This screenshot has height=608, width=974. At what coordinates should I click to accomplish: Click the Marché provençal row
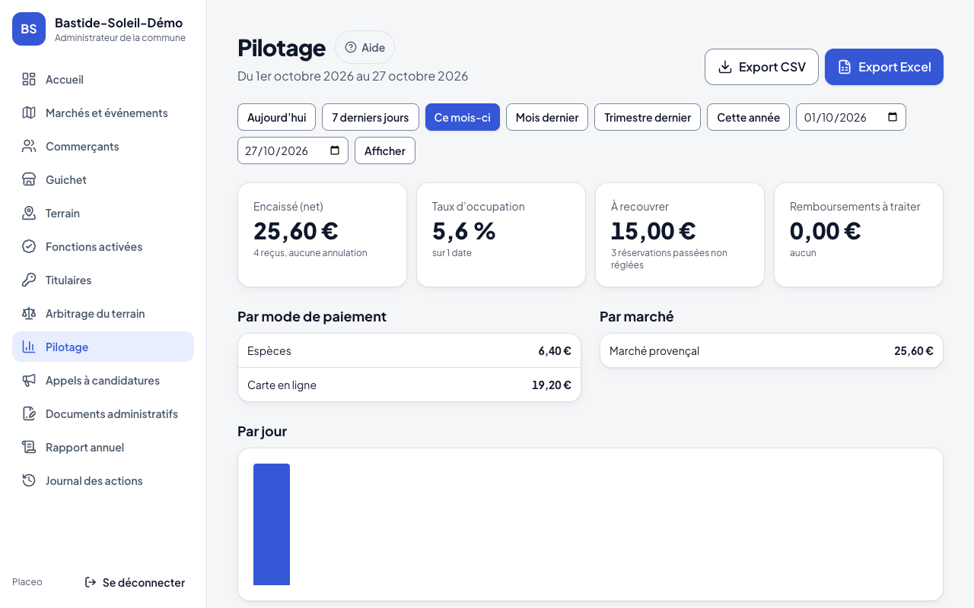click(x=772, y=350)
